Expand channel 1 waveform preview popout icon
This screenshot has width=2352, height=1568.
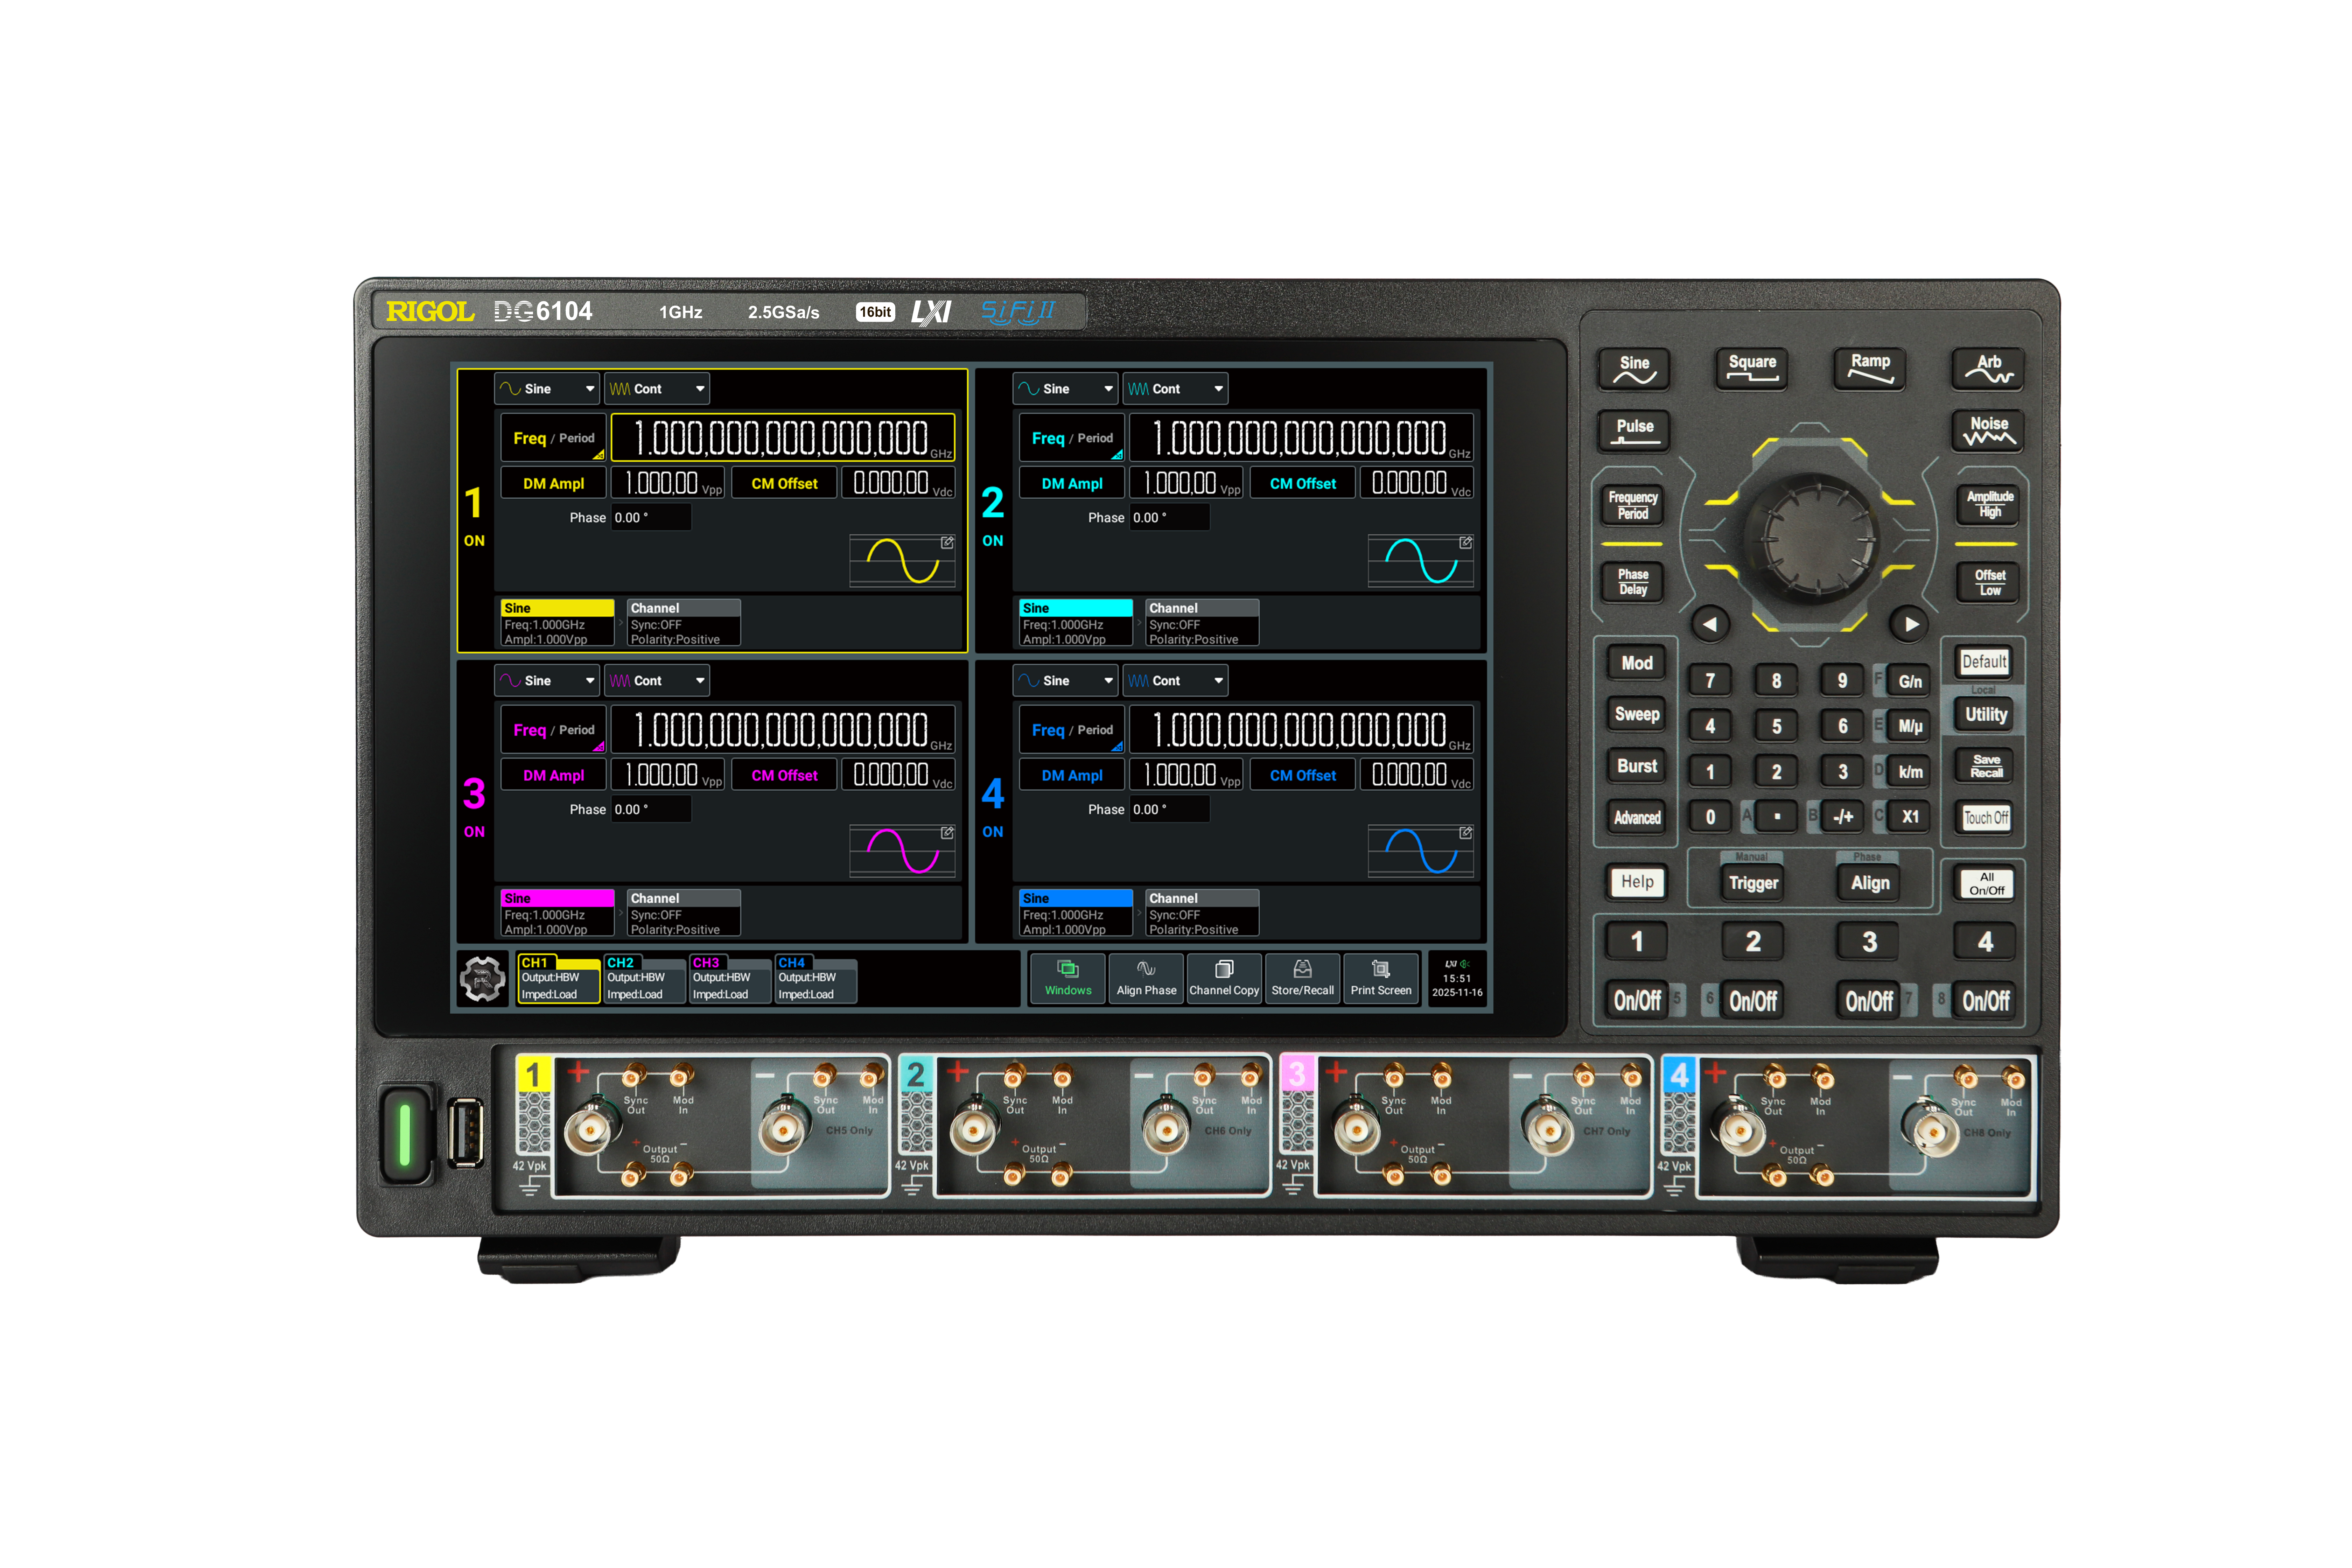[947, 542]
